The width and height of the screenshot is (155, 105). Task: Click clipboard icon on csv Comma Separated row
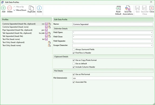(49, 24)
